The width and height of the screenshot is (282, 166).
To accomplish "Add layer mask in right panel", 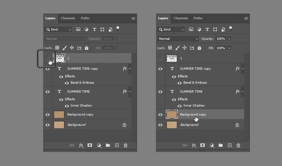I will click(202, 145).
